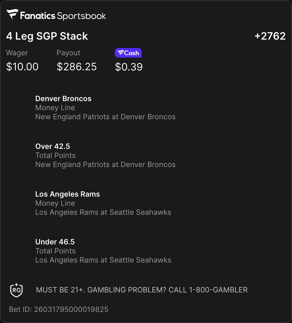Screen dimensions: 292x323
Task: Tap the purple FCash badge
Action: [128, 53]
